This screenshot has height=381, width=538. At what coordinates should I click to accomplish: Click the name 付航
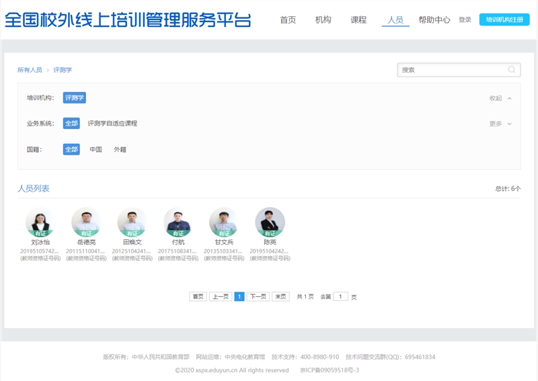(x=178, y=242)
